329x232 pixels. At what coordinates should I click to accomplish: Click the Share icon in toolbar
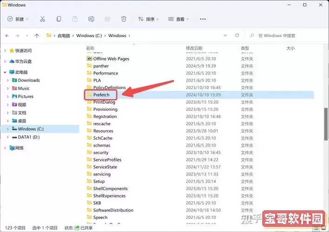pyautogui.click(x=108, y=19)
